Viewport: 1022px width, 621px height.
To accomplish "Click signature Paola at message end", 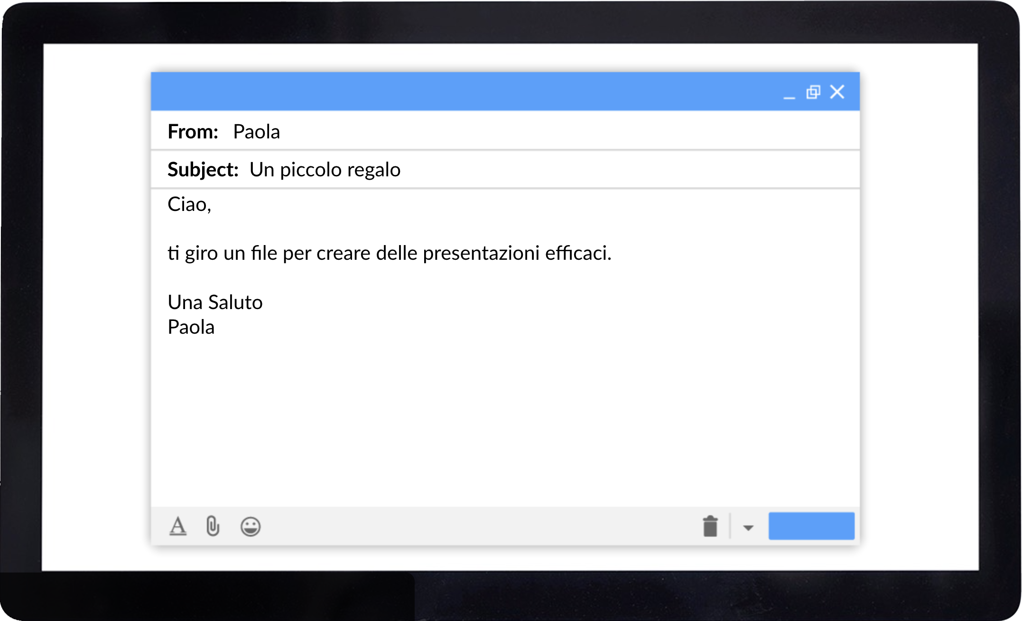I will coord(191,327).
